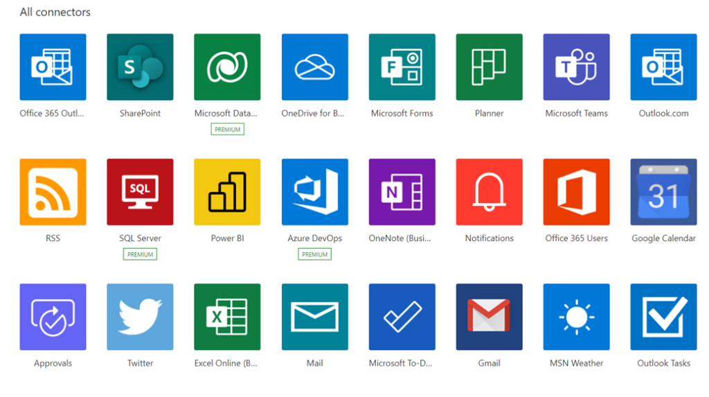Click the 'Planner' label text
The height and width of the screenshot is (397, 709).
(490, 113)
